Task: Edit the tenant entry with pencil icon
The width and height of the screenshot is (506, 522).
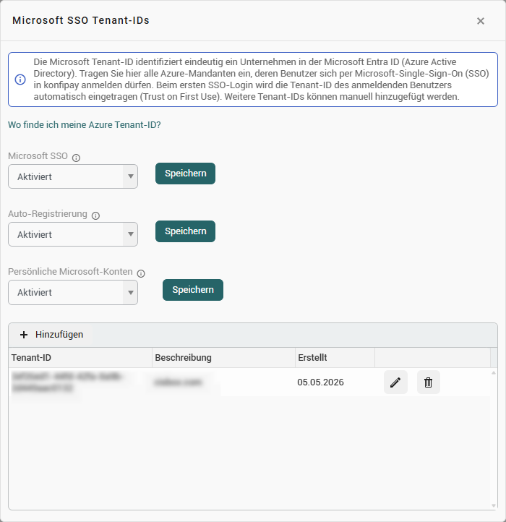Action: (x=395, y=382)
